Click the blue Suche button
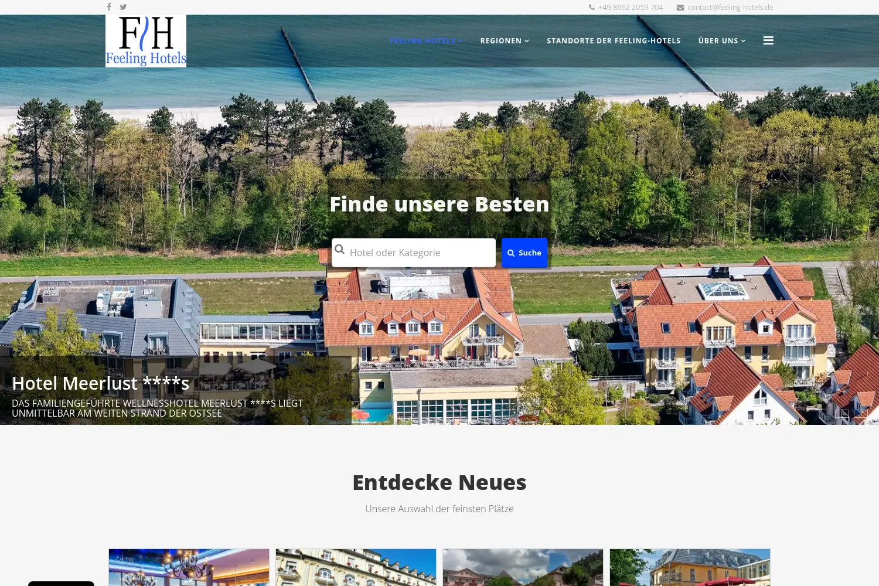Image resolution: width=879 pixels, height=586 pixels. pos(524,253)
